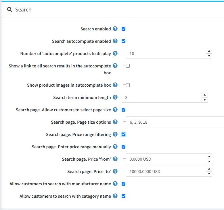
Task: Click the help icon beside Search enabled
Action: pos(115,29)
